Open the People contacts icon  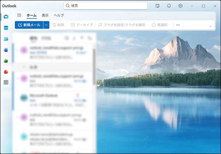point(6,39)
